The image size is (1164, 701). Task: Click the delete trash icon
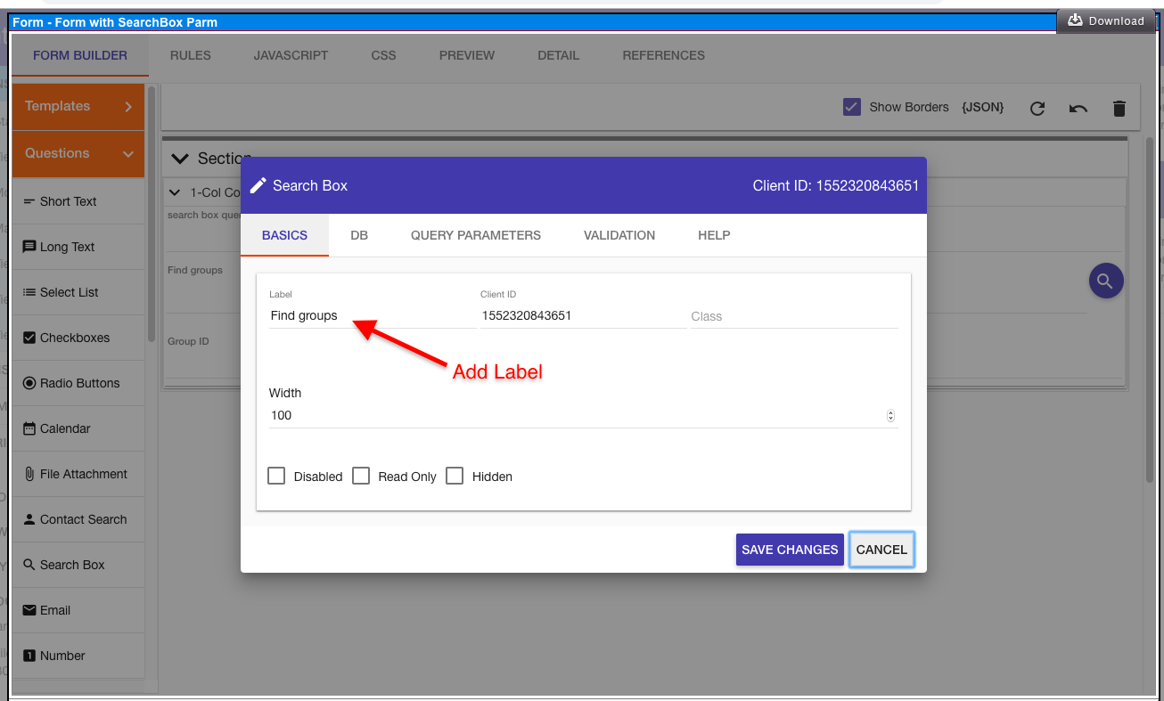coord(1119,107)
